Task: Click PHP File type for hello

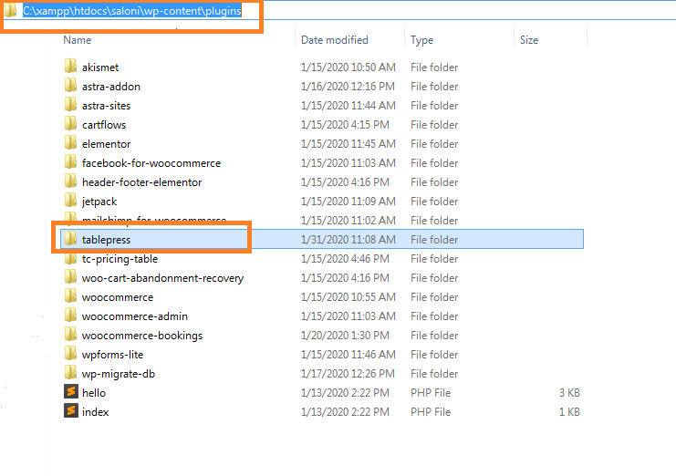Action: [431, 393]
